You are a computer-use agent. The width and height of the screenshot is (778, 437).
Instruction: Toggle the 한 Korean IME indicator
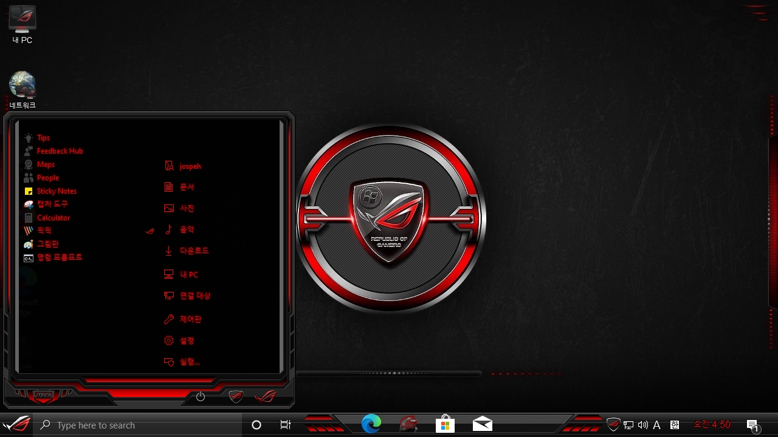click(x=675, y=425)
